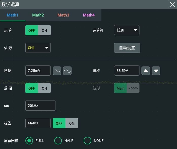
Task: Select NONE screen grid radio button
Action: pos(87,141)
